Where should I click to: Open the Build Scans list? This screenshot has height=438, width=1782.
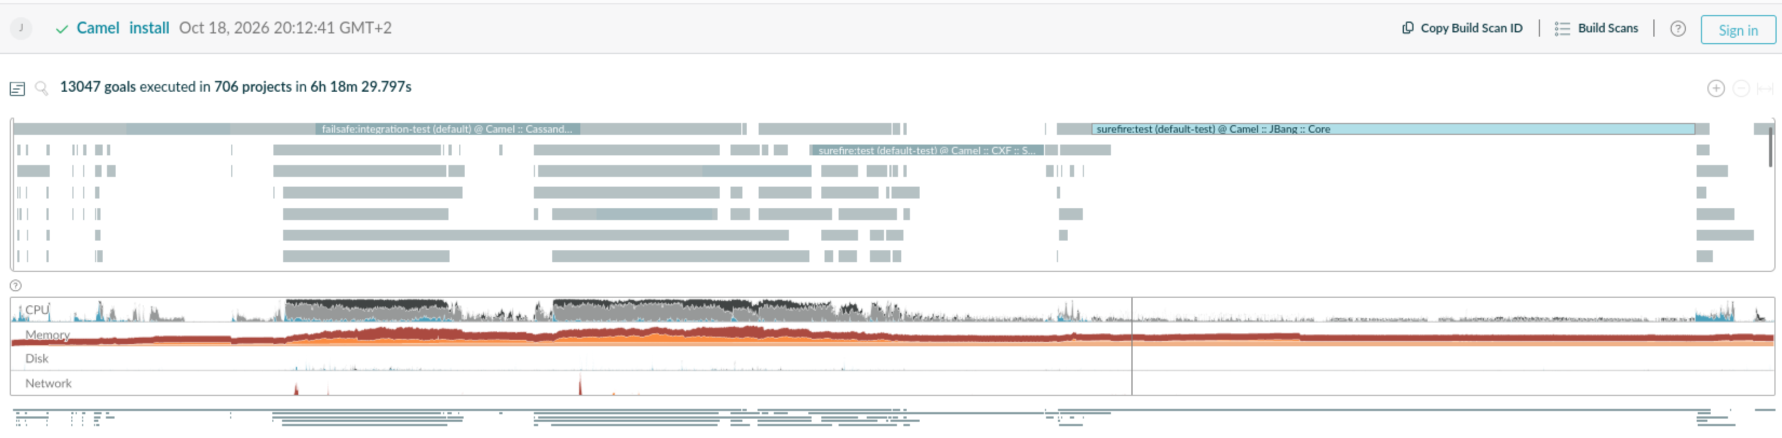click(x=1597, y=29)
